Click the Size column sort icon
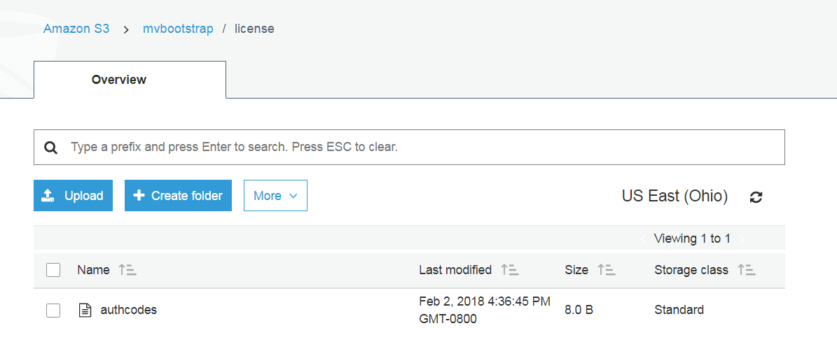Viewport: 837px width, 342px height. tap(606, 270)
